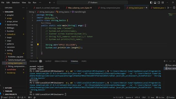
Task: Switch to String_compression.java tab
Action: coord(109,8)
